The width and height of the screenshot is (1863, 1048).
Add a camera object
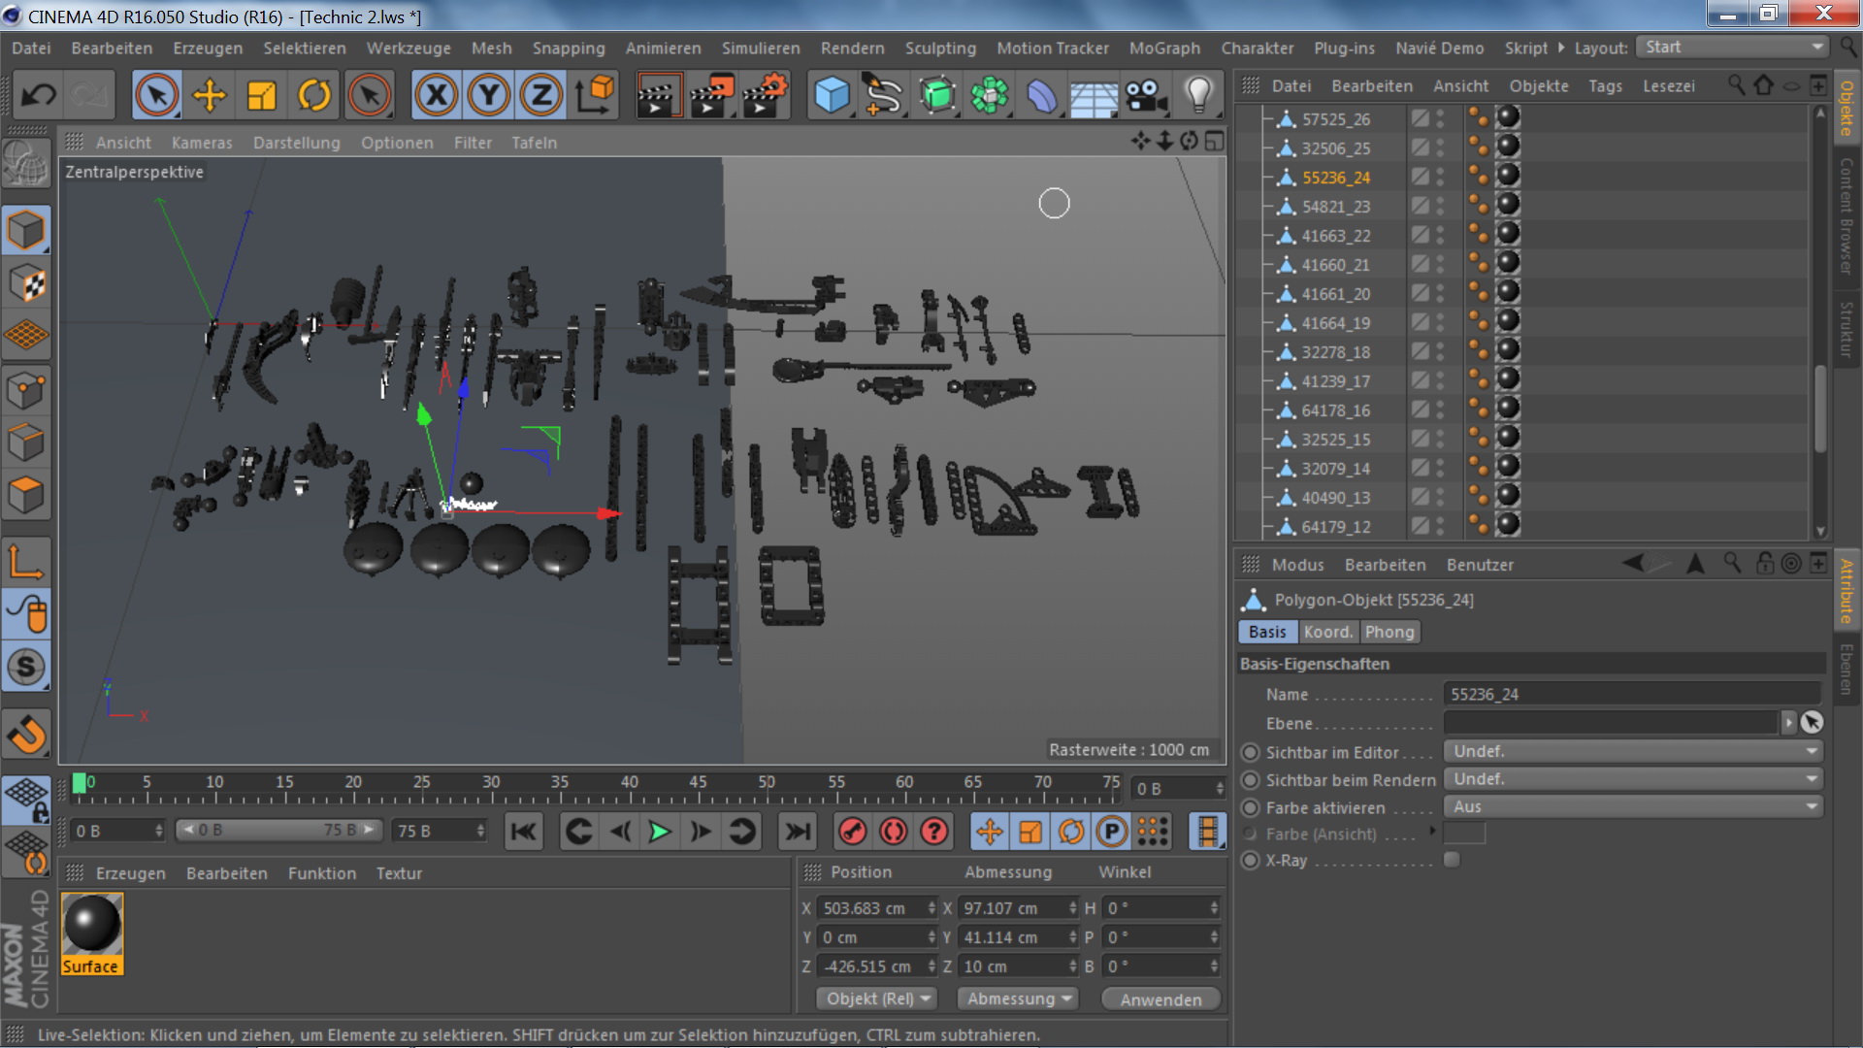[x=1146, y=95]
